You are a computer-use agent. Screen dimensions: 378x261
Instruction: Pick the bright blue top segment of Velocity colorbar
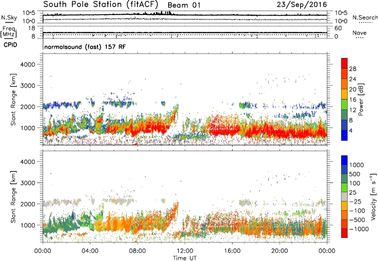pyautogui.click(x=344, y=160)
